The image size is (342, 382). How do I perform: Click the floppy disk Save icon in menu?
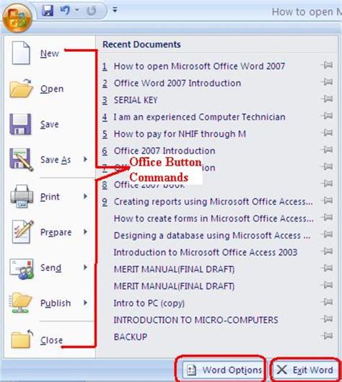tap(20, 124)
